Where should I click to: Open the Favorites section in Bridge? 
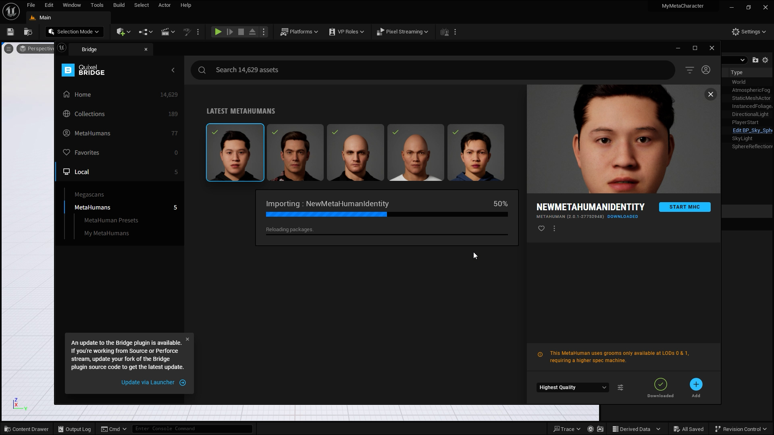coord(86,152)
